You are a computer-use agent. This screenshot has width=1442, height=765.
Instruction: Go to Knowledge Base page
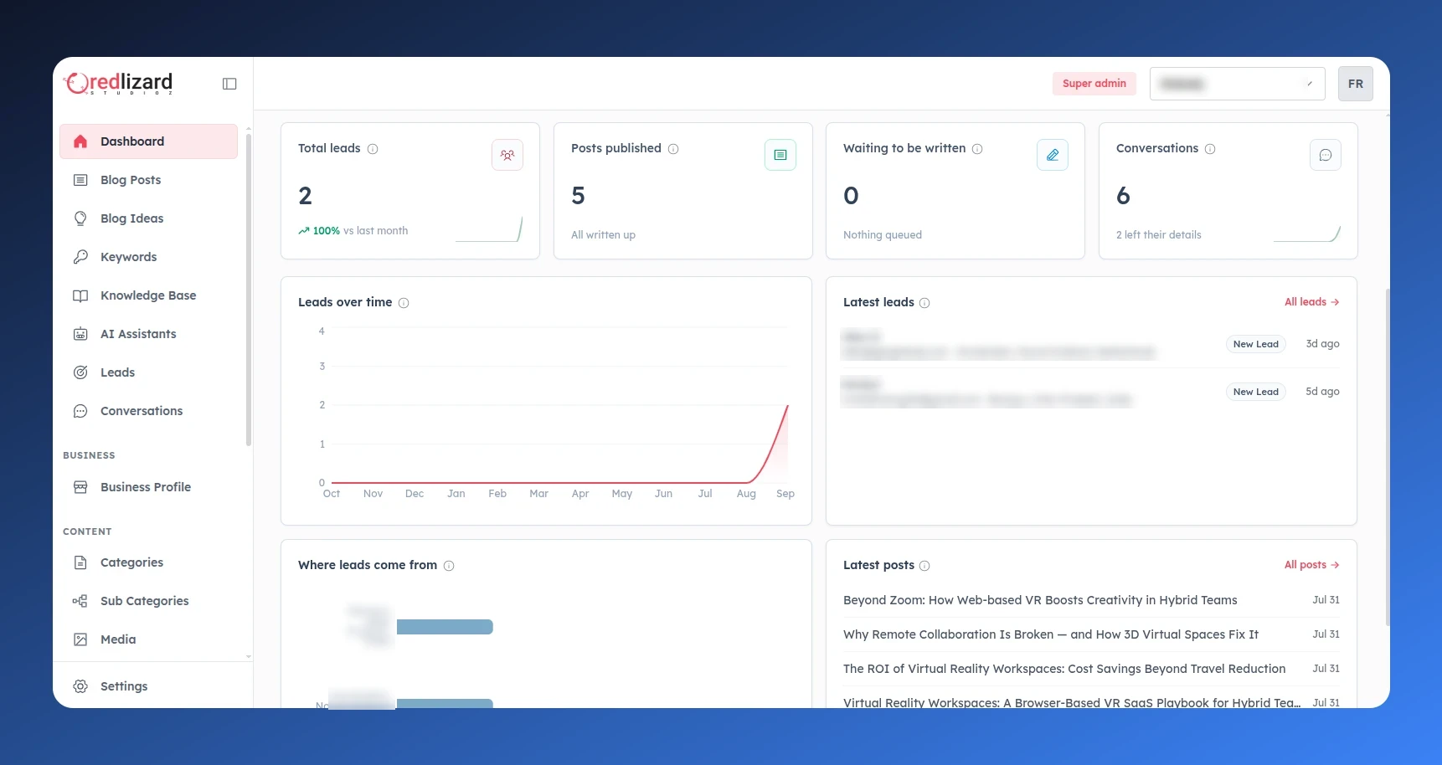(x=148, y=295)
